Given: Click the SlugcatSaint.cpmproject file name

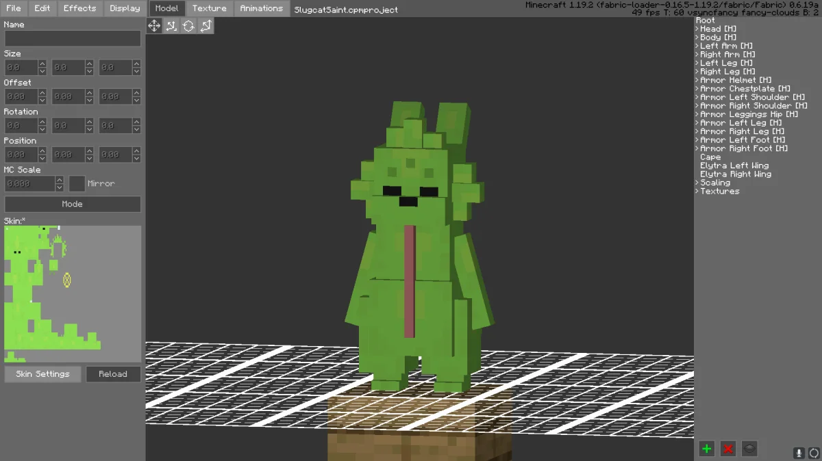Looking at the screenshot, I should 346,10.
